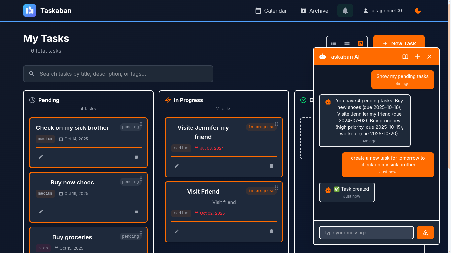The width and height of the screenshot is (451, 253).
Task: Edit the Check on my sick brother task
Action: pos(41,157)
